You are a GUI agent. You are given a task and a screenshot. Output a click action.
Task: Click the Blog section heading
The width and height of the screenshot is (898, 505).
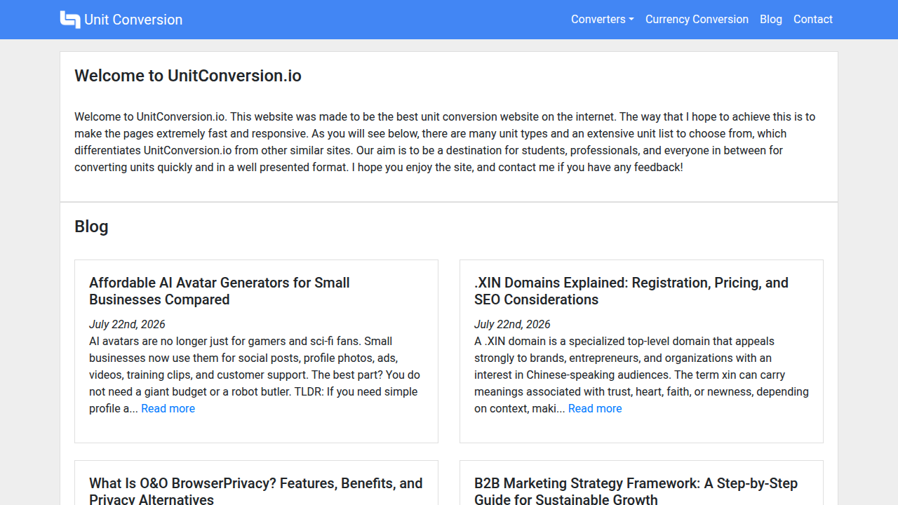[x=91, y=227]
